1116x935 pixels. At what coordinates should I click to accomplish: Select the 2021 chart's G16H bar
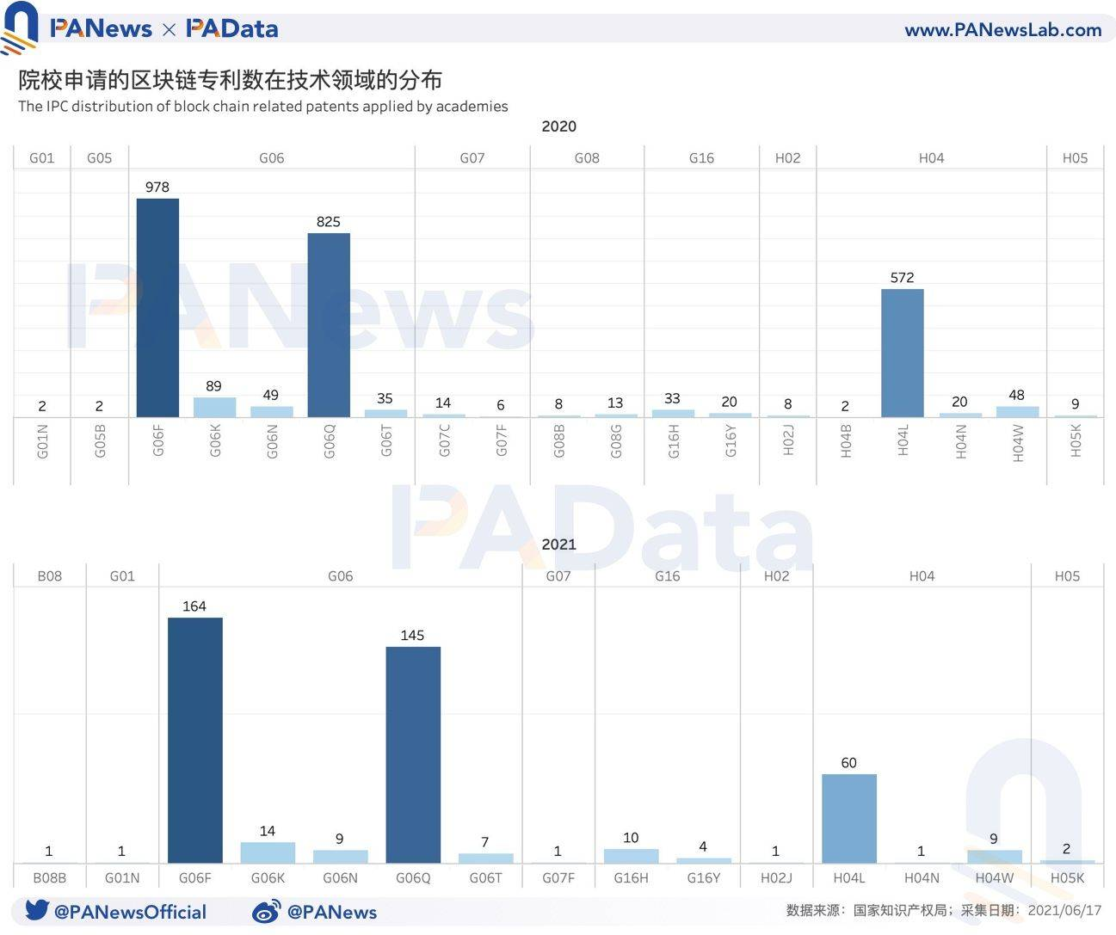[632, 856]
